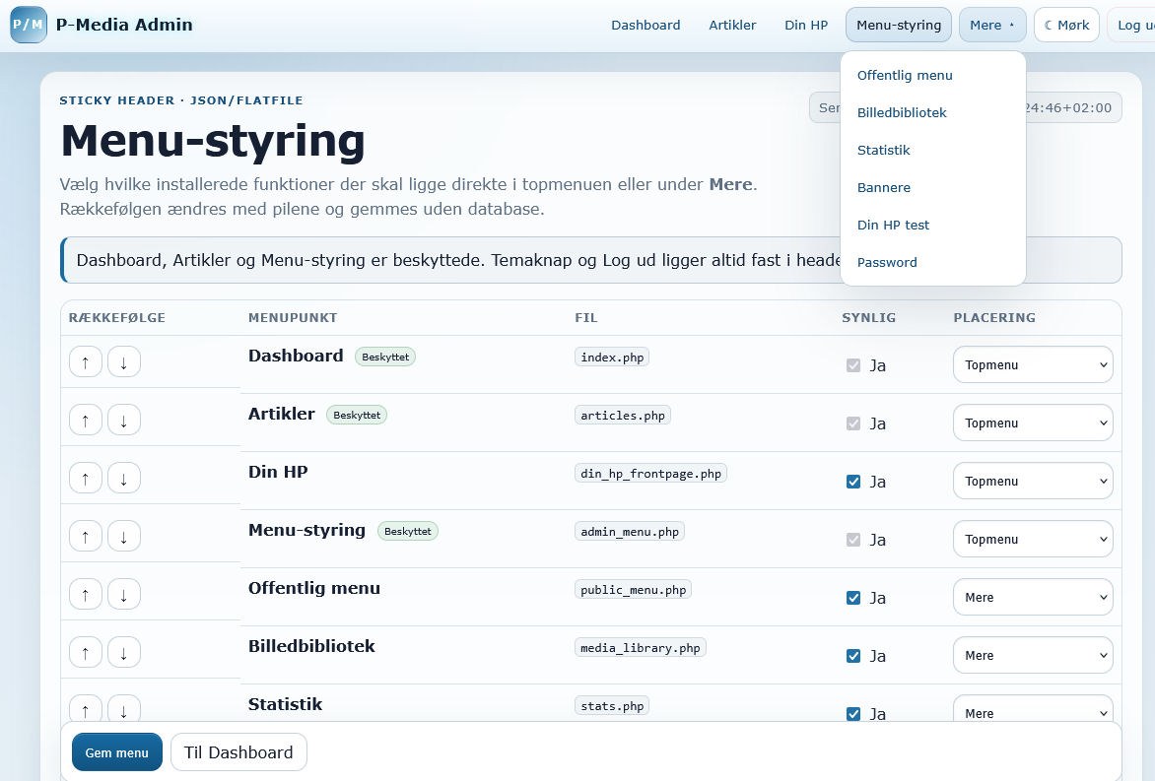Click index.php file label
This screenshot has height=781, width=1155.
[612, 357]
